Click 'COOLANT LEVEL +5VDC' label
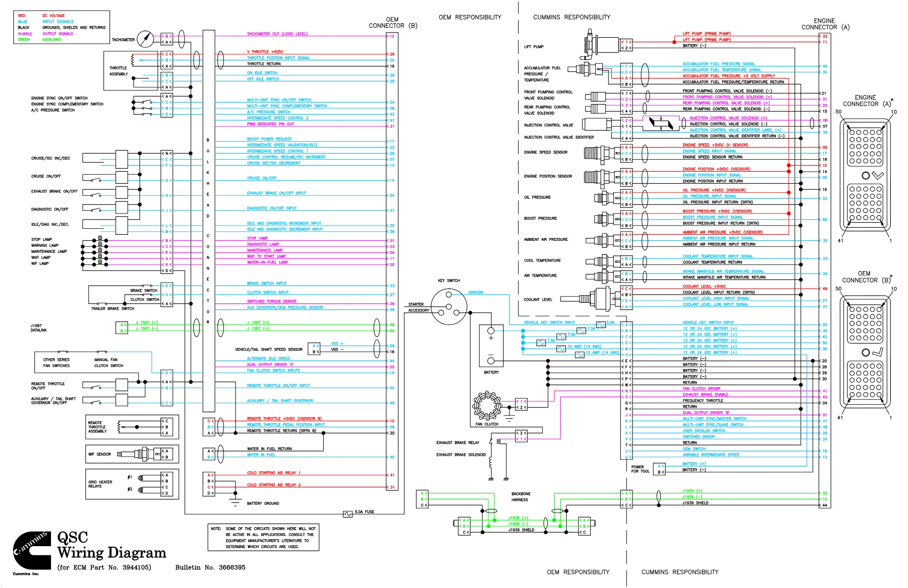The height and width of the screenshot is (588, 908). (704, 287)
